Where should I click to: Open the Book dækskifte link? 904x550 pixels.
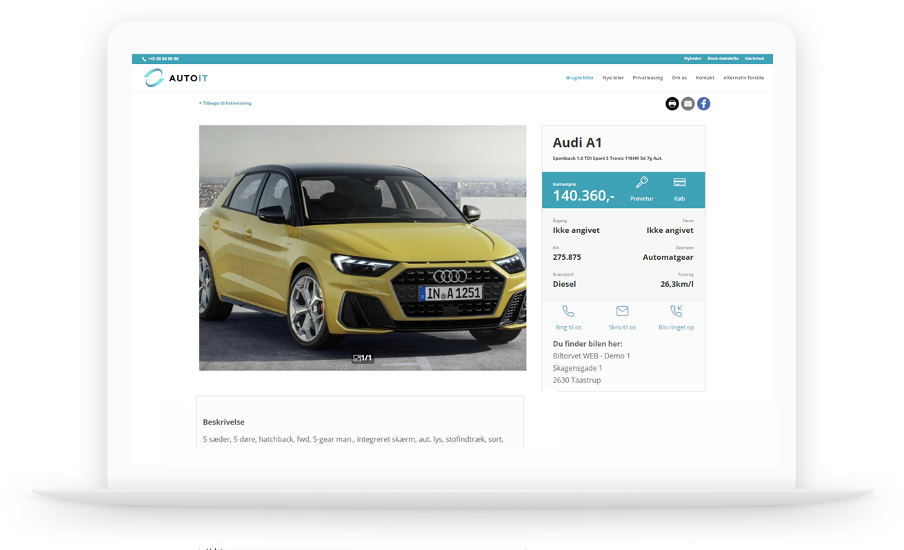coord(723,59)
